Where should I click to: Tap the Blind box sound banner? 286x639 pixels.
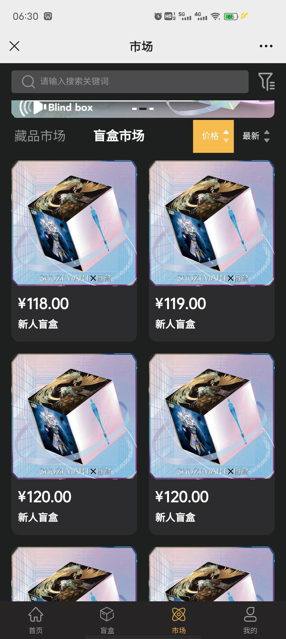coord(143,109)
